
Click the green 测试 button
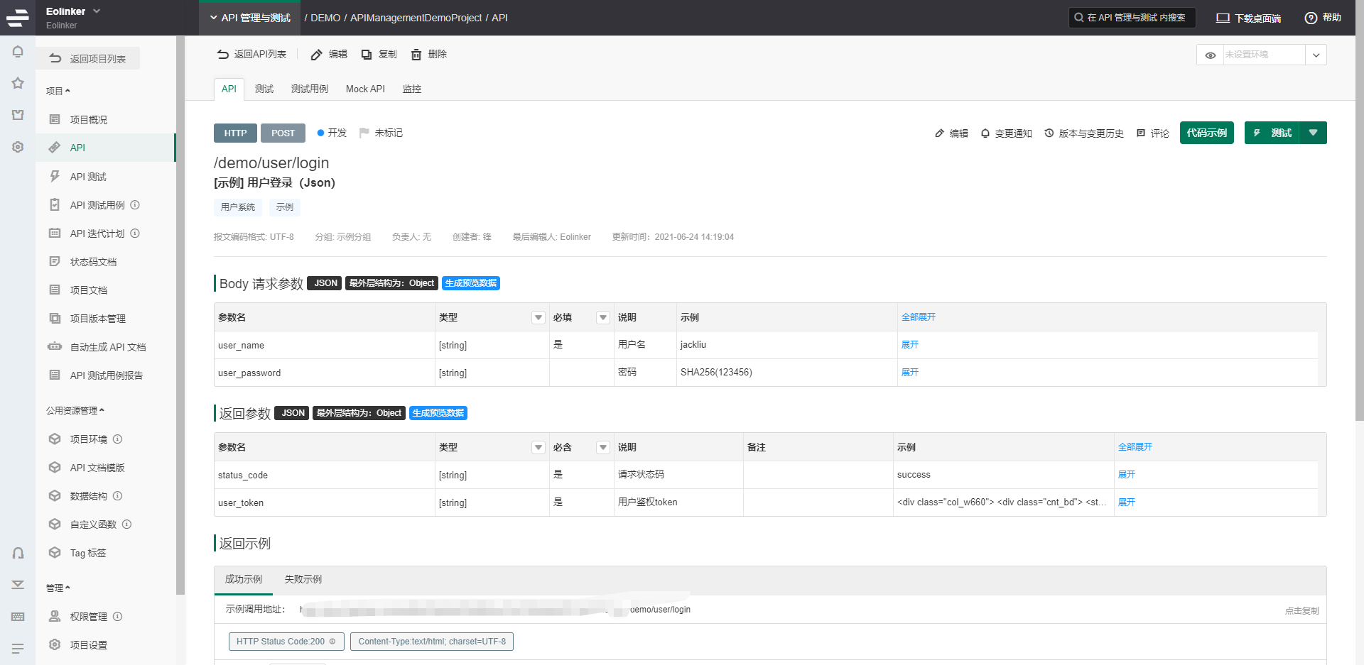[1272, 133]
